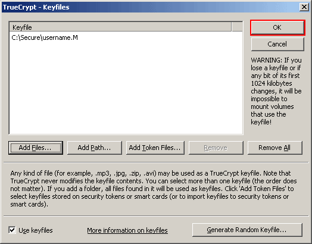Click the WARNING text about losing keyfiles

coord(276,91)
